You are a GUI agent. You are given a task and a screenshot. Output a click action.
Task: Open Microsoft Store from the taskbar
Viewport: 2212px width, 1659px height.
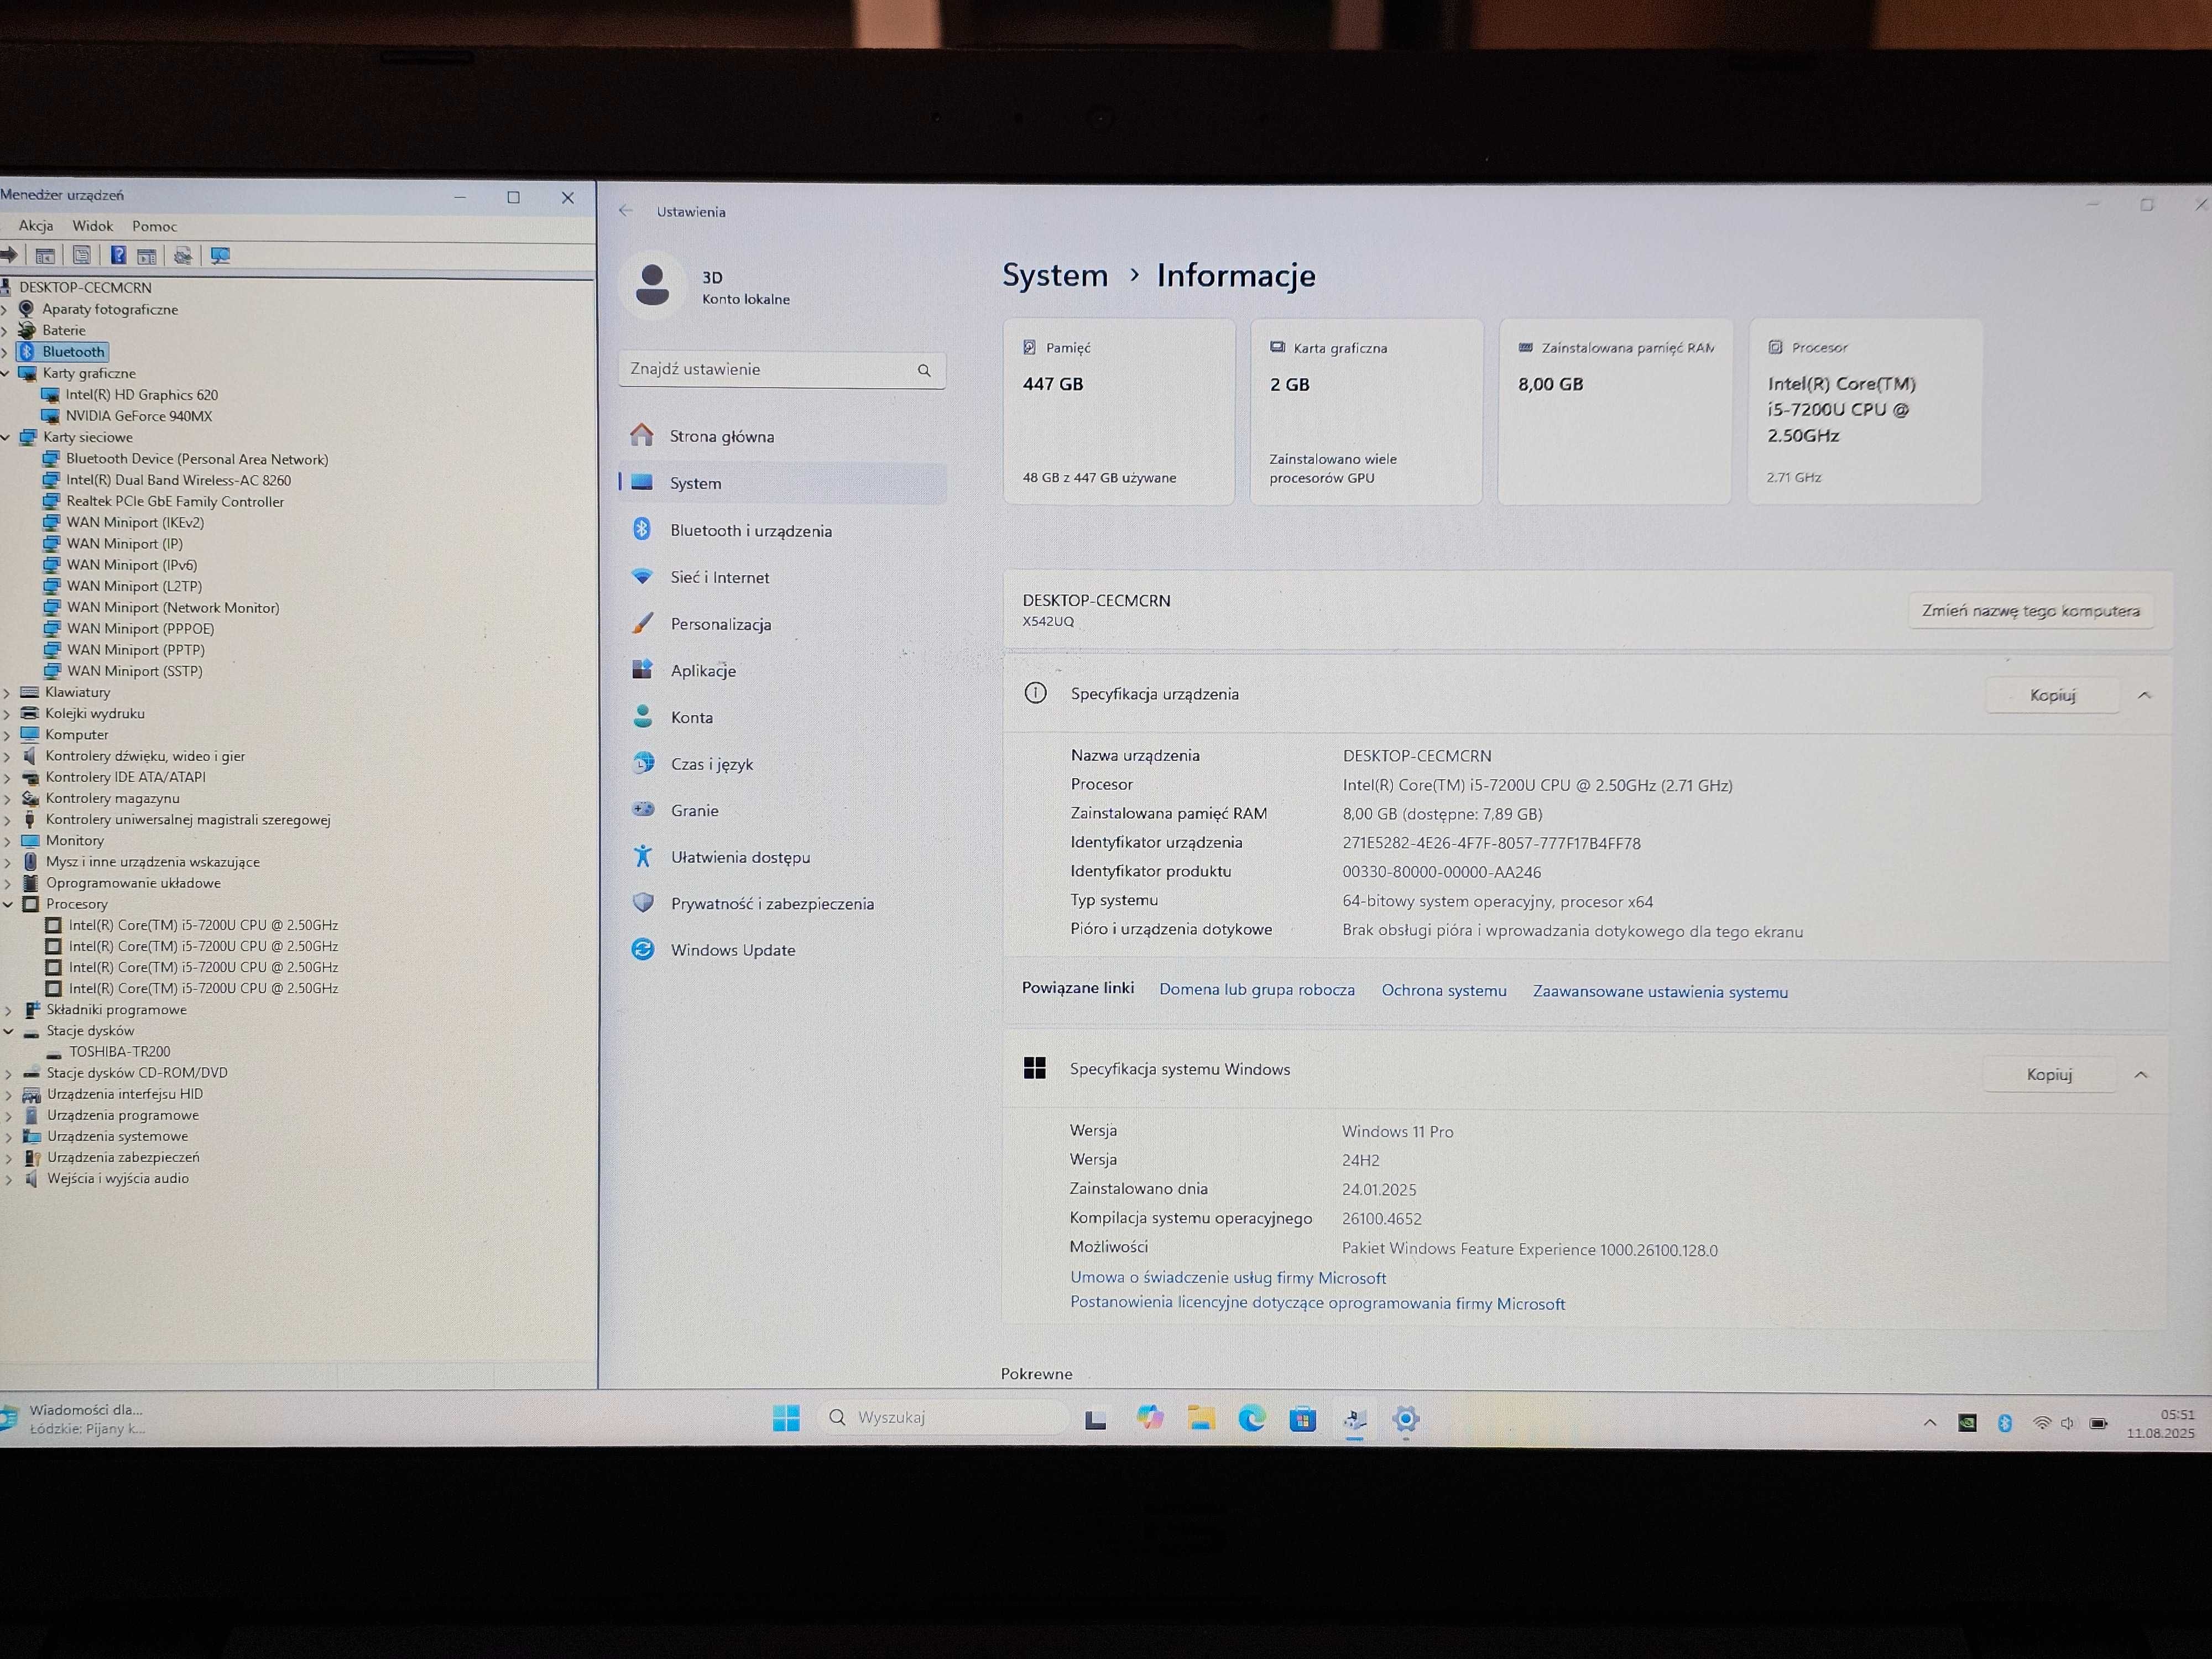[1302, 1419]
